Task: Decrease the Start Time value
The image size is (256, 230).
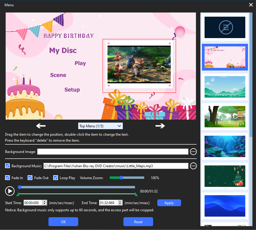Action: 45,204
